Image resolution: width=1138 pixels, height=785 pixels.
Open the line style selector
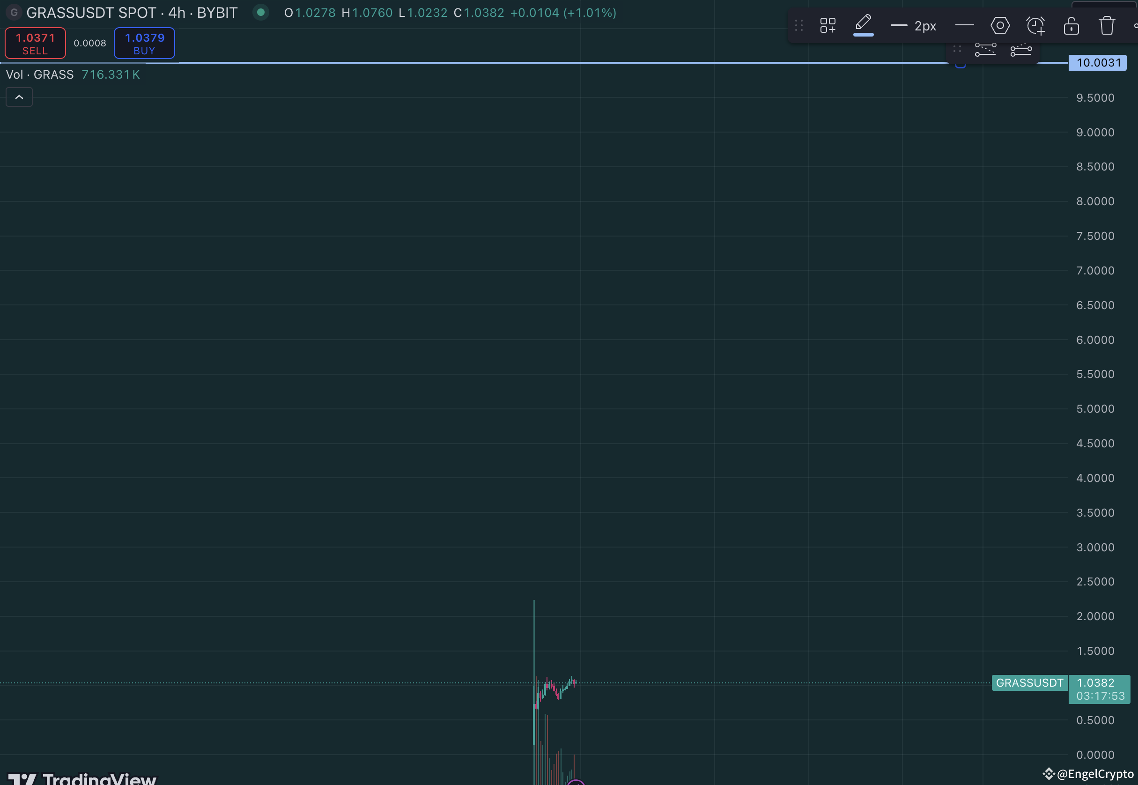(964, 25)
